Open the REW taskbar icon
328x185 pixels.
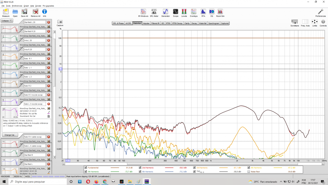click(146, 182)
